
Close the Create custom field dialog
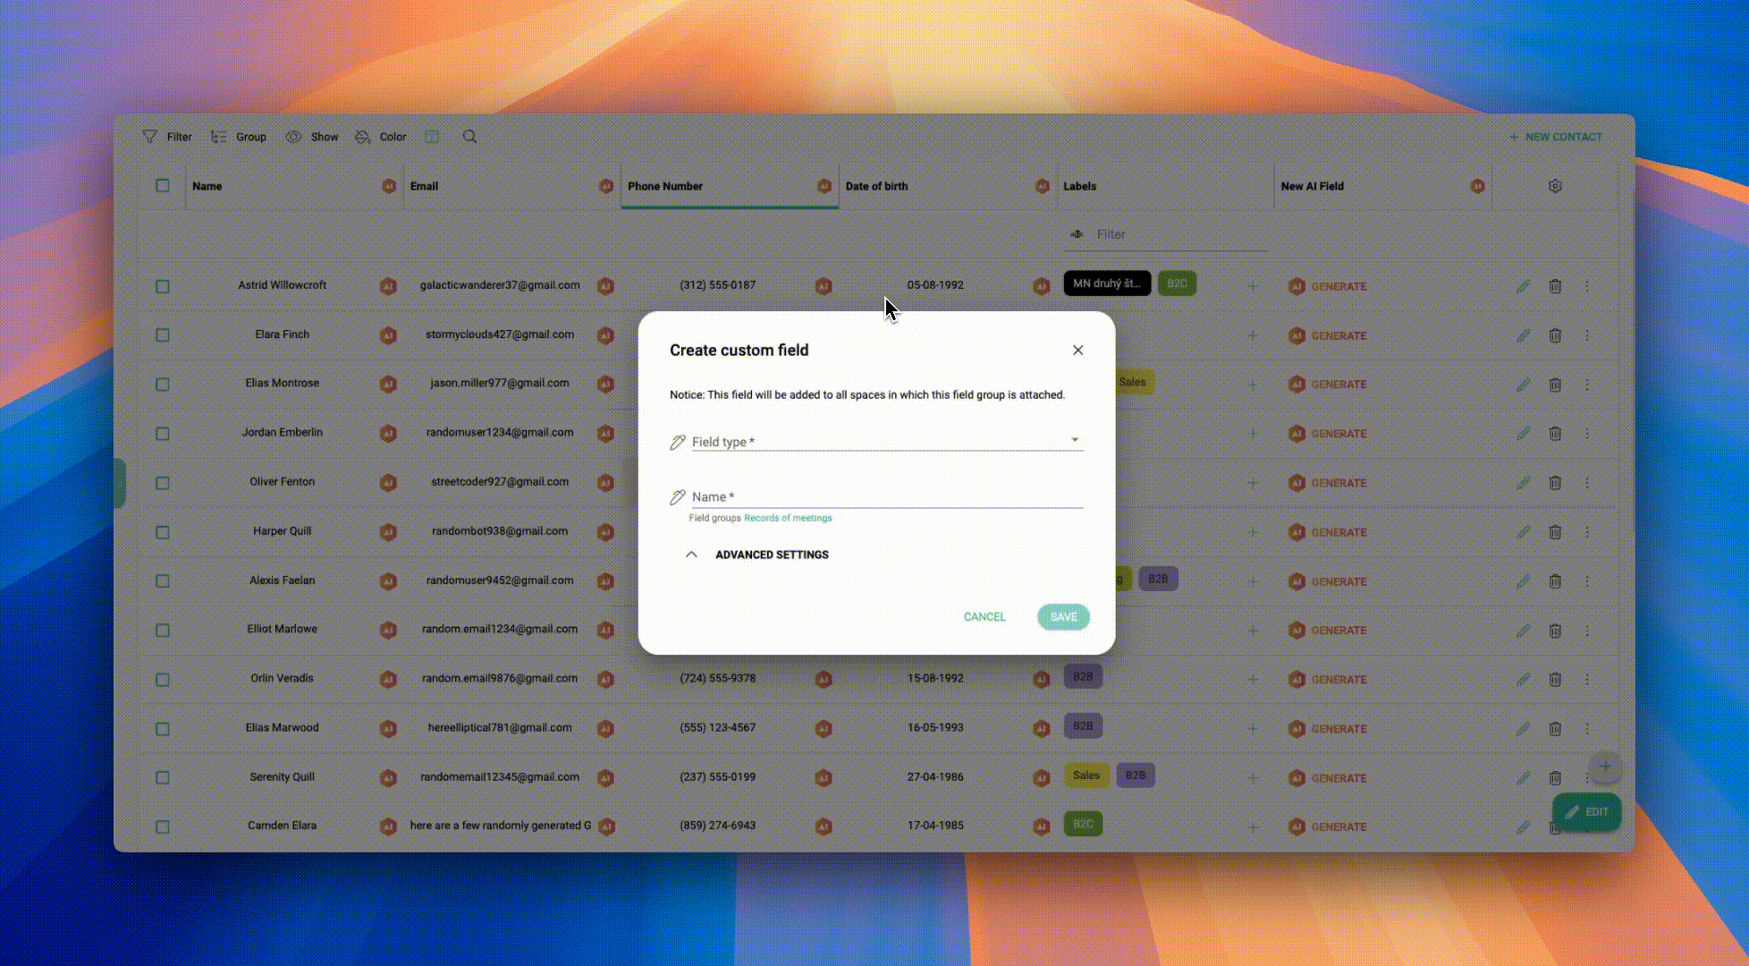click(1077, 351)
